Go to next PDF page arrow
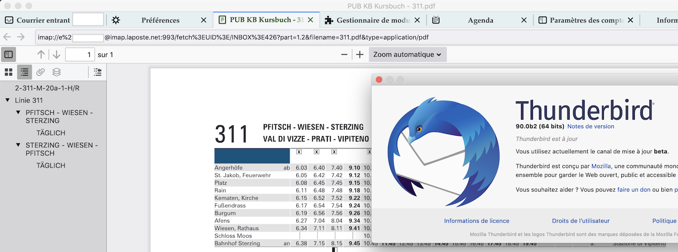The image size is (678, 252). [56, 54]
